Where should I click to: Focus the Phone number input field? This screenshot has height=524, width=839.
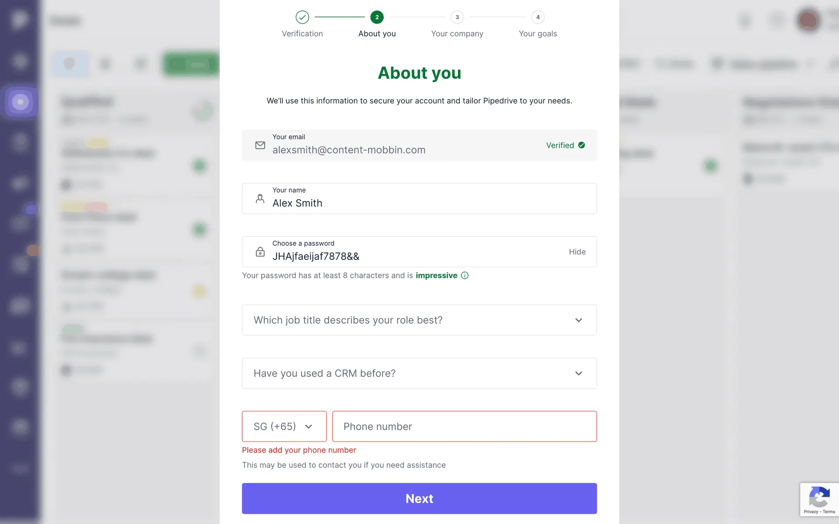pyautogui.click(x=464, y=427)
